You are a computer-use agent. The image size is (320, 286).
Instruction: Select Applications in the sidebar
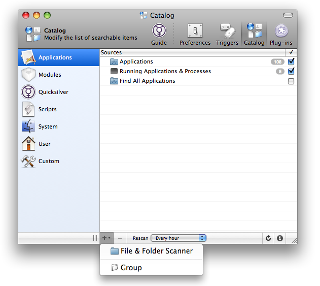(59, 57)
